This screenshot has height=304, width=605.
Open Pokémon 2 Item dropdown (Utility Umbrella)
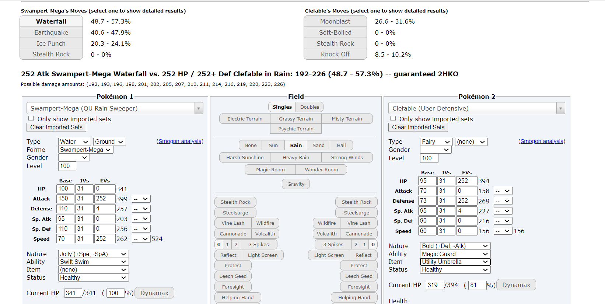coord(455,262)
